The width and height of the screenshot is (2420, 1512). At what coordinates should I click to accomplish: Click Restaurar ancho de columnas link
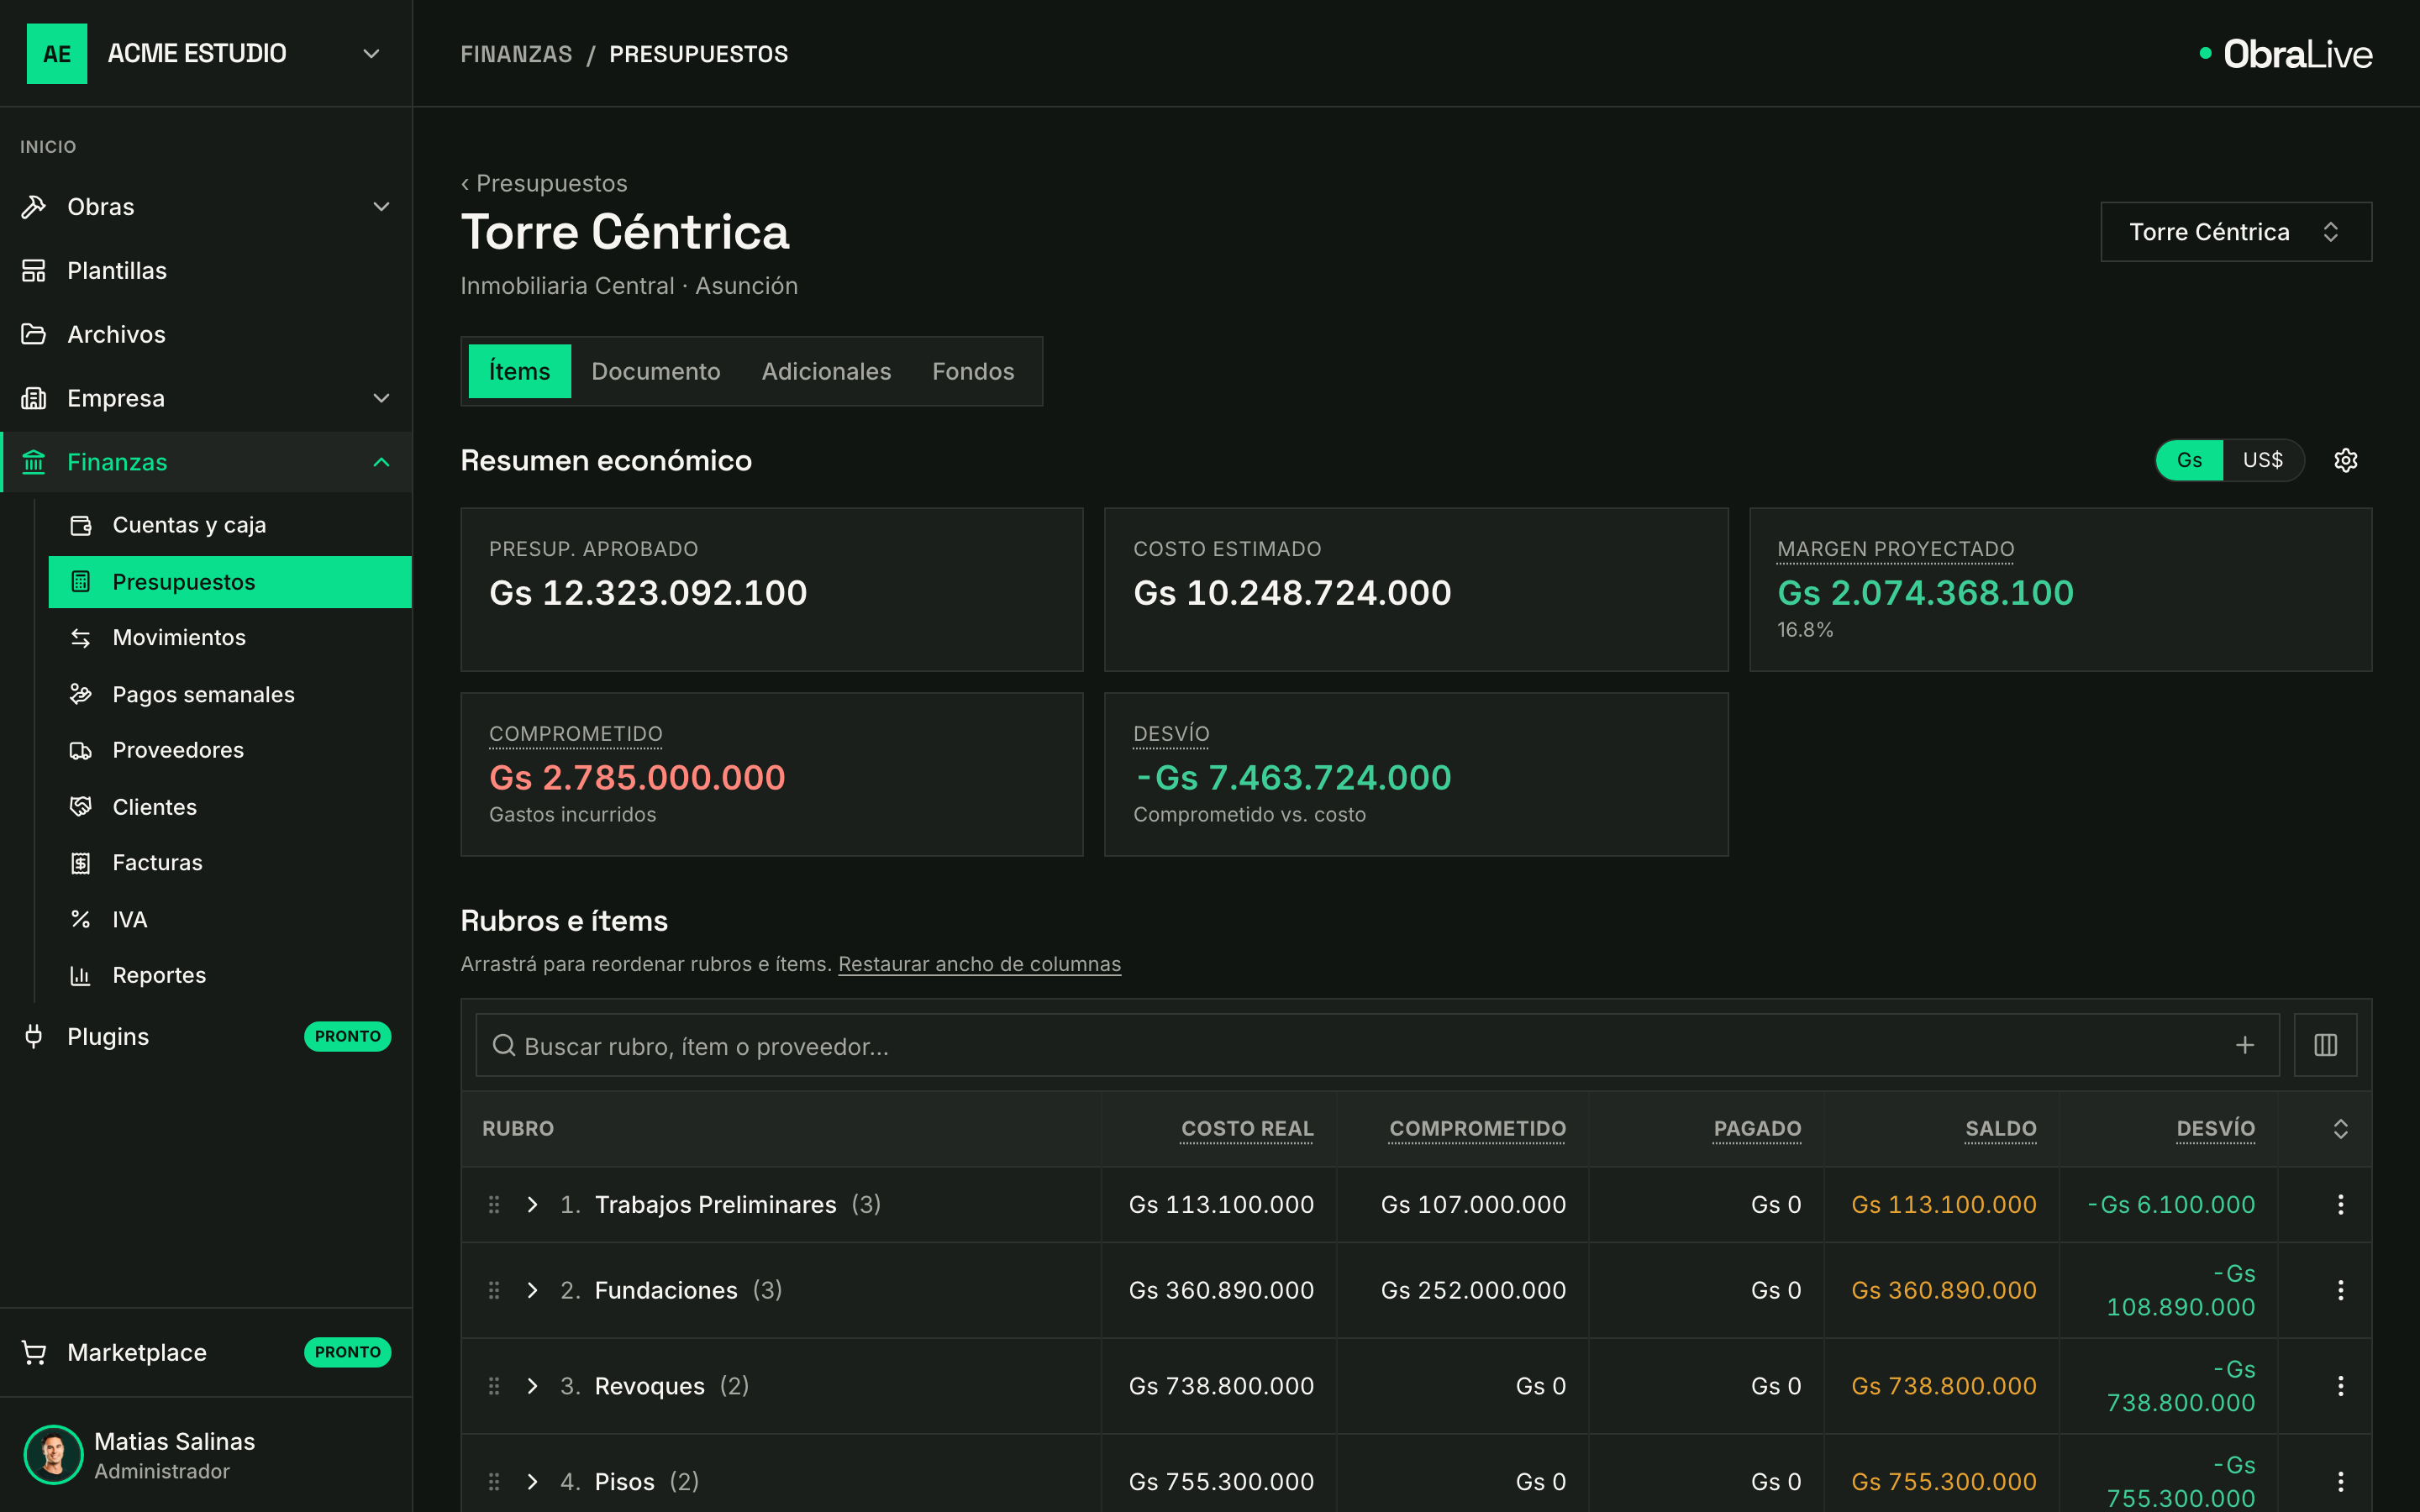(979, 964)
